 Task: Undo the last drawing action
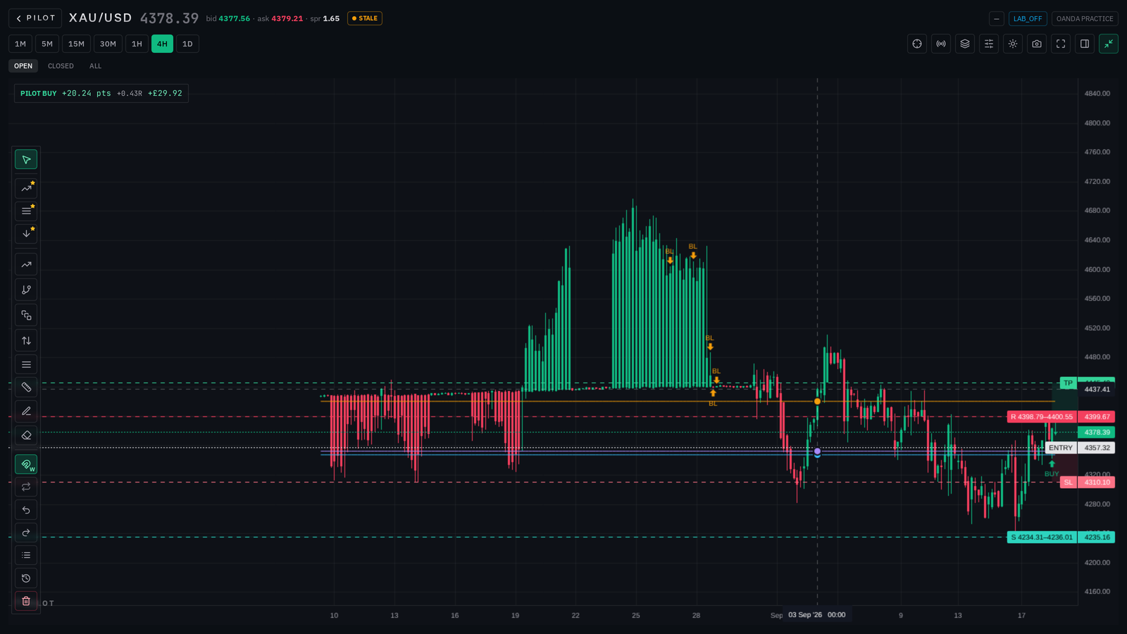tap(26, 509)
